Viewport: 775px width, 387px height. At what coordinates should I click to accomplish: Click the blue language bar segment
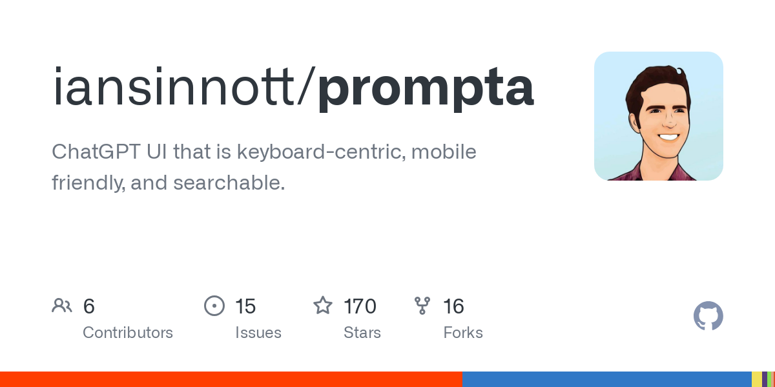606,379
